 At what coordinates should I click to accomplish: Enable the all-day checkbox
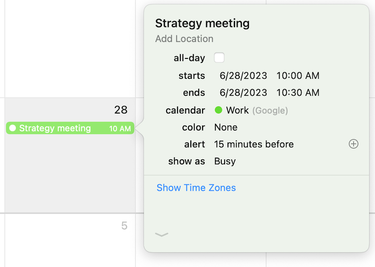tap(219, 58)
